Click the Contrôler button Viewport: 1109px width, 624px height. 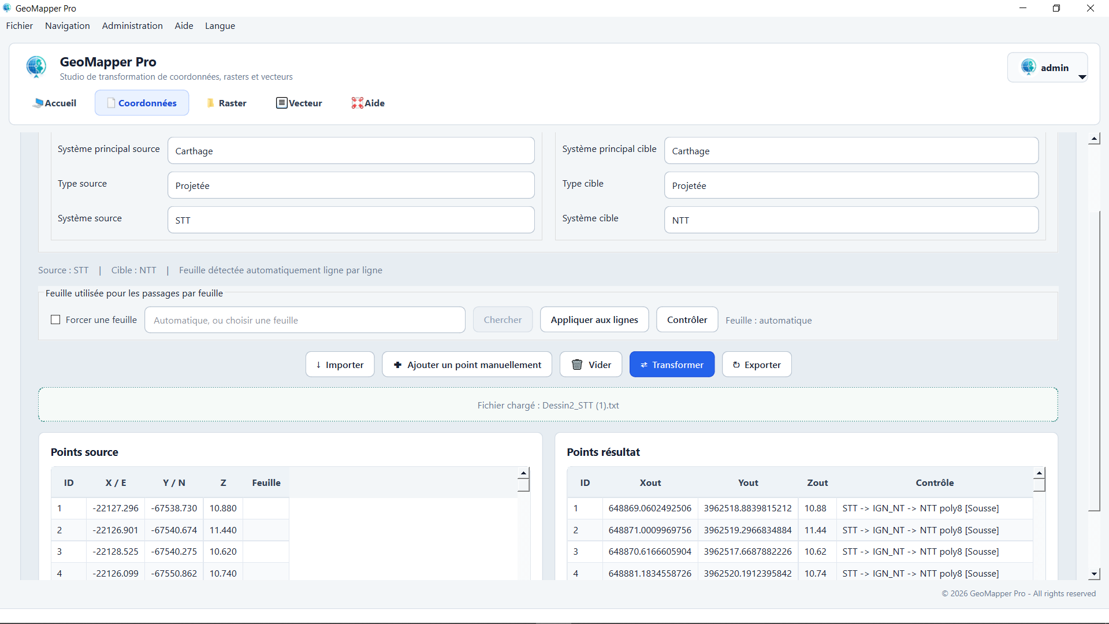click(687, 320)
